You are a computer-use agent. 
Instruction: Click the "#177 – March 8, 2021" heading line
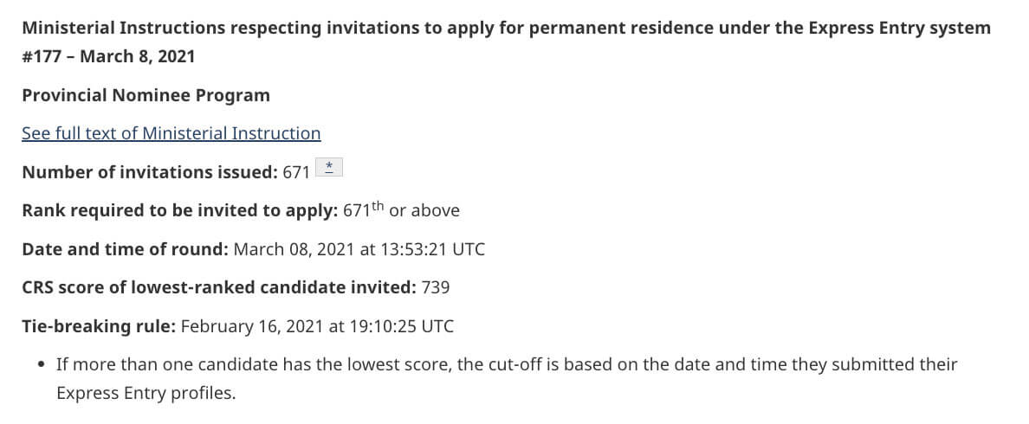pos(108,57)
